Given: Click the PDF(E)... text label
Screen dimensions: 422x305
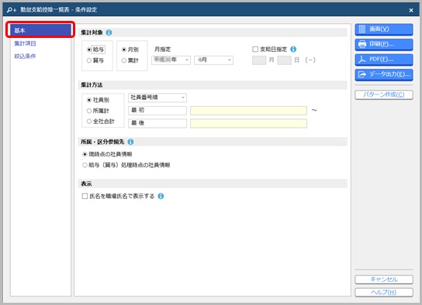Looking at the screenshot, I should [x=382, y=60].
